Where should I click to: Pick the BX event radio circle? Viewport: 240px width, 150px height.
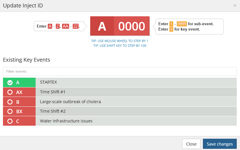(x=10, y=111)
